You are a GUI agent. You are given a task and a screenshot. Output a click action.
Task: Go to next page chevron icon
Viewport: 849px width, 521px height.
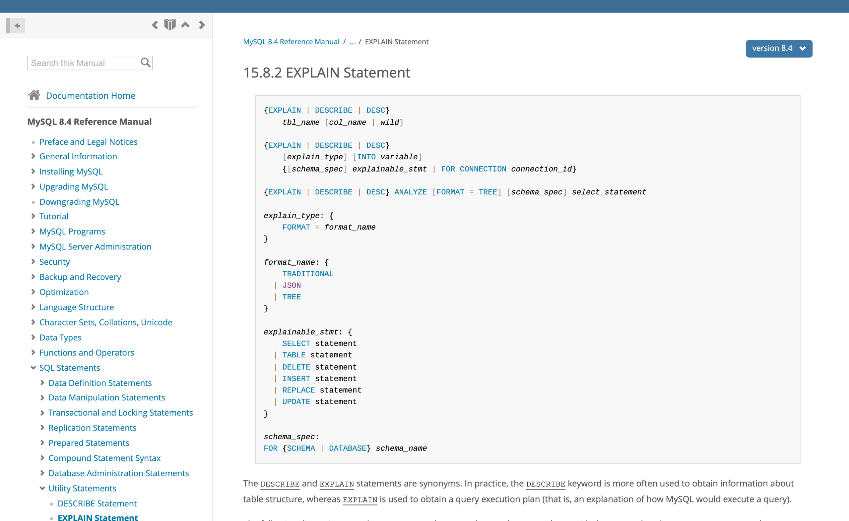[202, 25]
